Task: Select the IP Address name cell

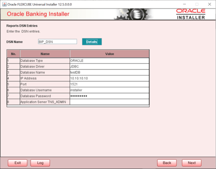Action: tap(45, 78)
